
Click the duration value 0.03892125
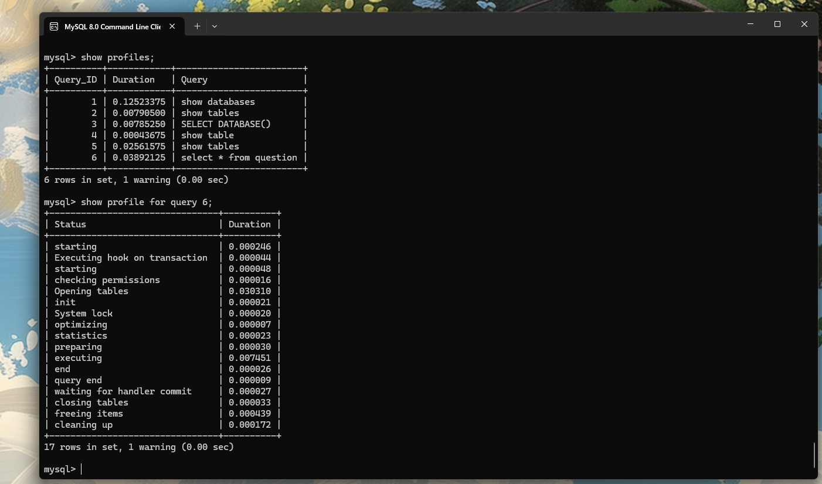139,158
